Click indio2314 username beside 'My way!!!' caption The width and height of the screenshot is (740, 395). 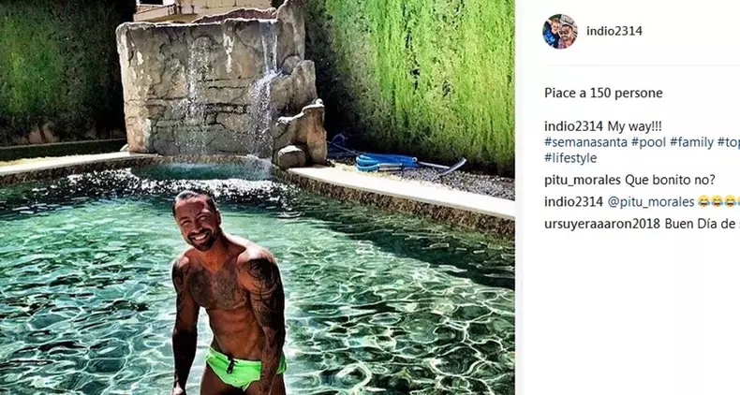(x=573, y=126)
